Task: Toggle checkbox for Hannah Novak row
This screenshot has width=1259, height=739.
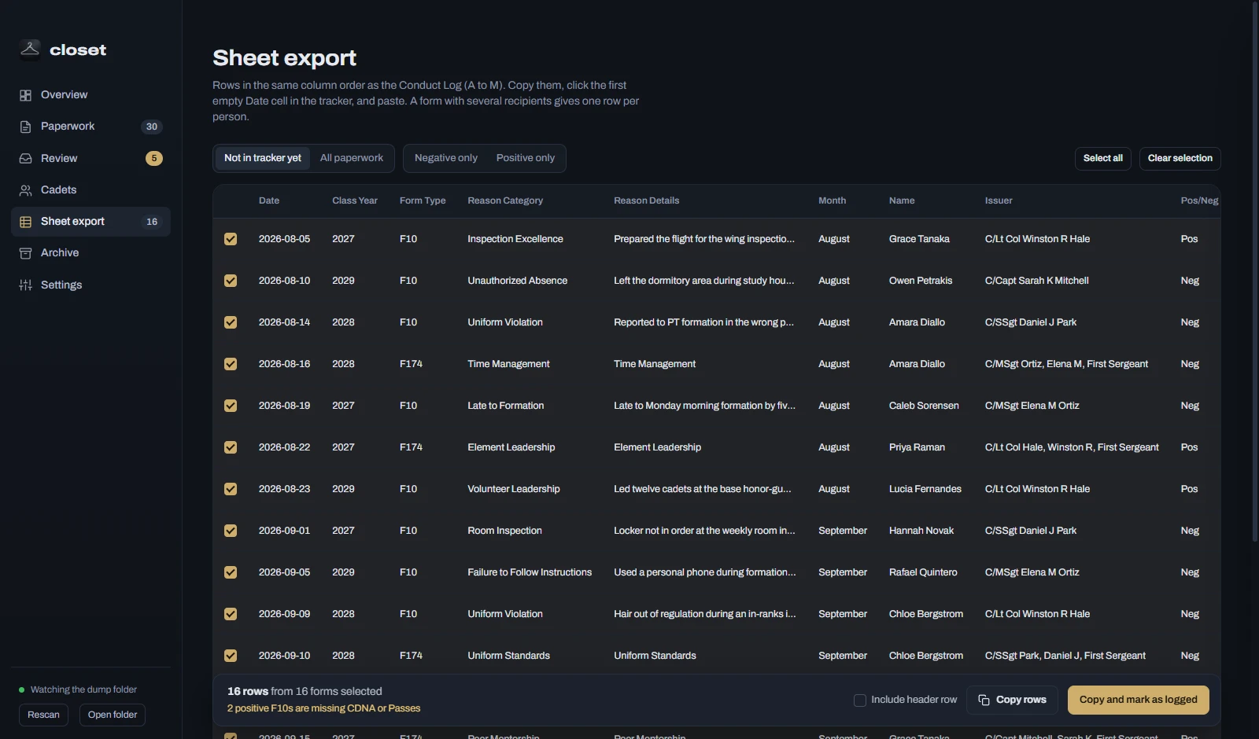Action: point(231,531)
